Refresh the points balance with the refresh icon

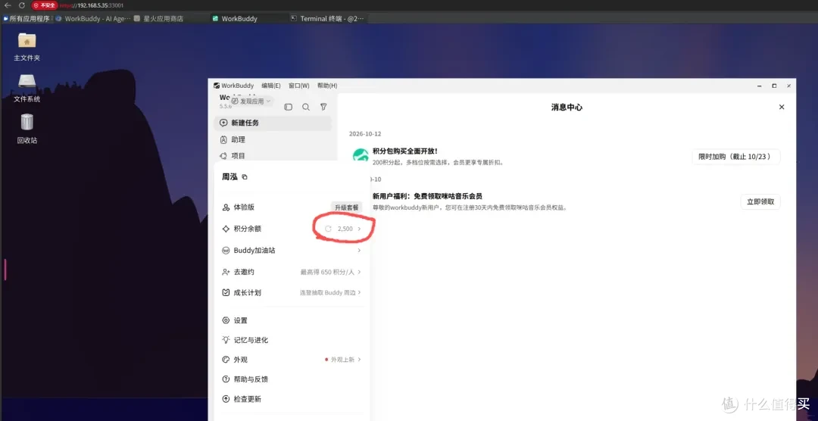point(328,229)
